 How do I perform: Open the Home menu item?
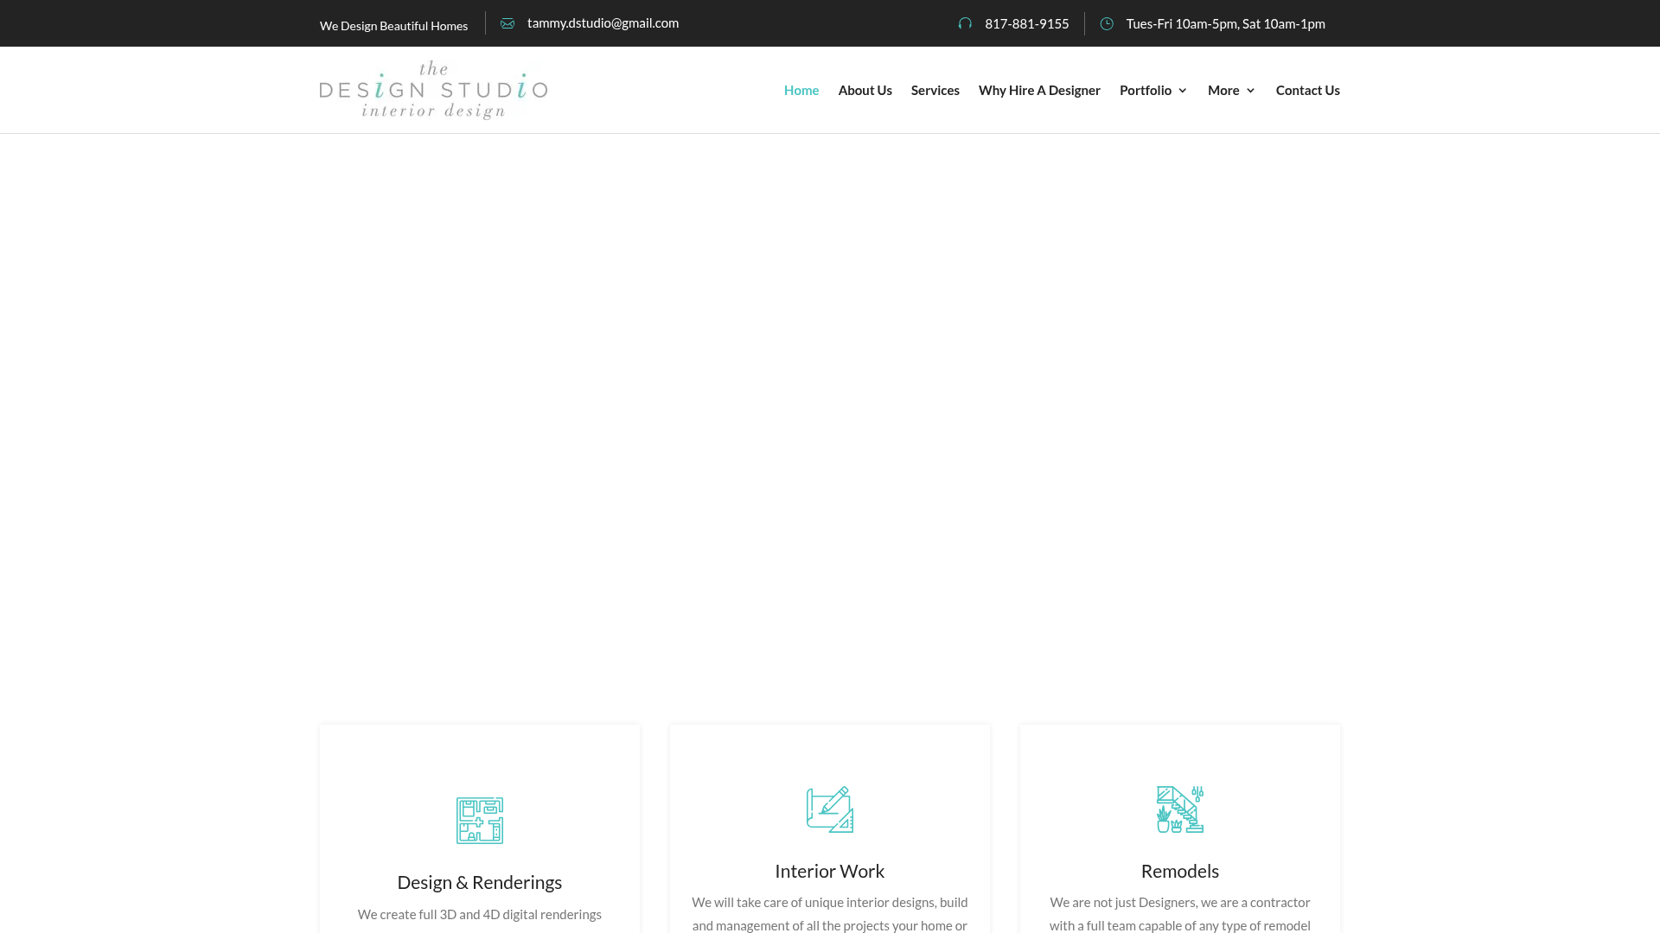click(x=801, y=90)
